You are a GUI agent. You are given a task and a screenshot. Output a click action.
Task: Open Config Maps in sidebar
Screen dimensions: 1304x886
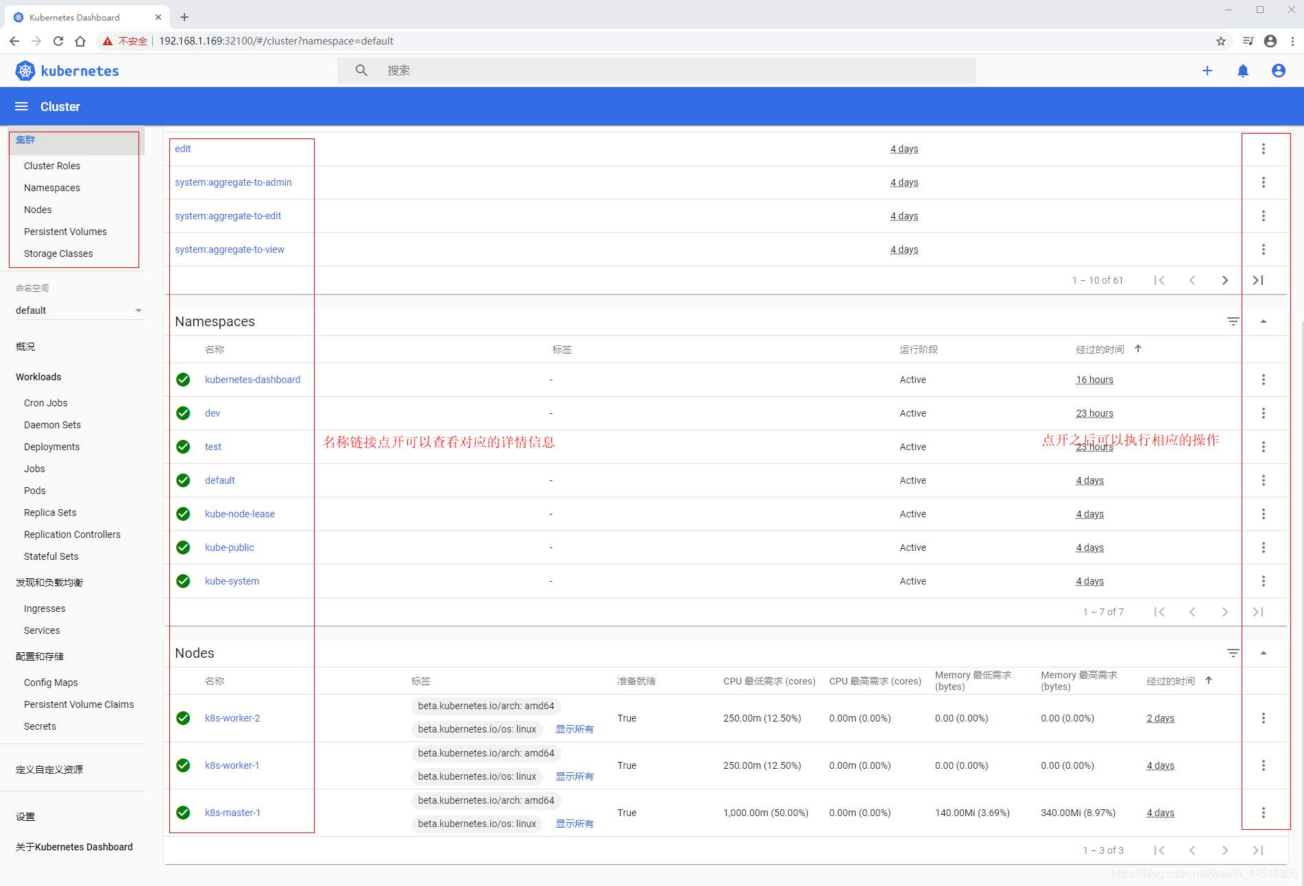[x=51, y=682]
